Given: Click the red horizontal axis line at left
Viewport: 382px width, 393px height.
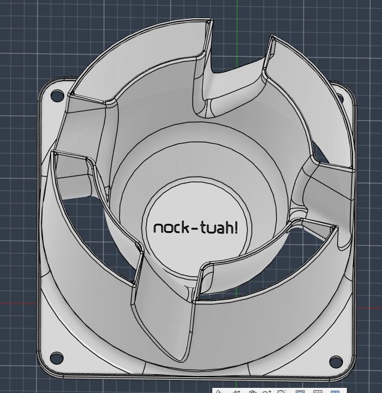Looking at the screenshot, I should [18, 303].
